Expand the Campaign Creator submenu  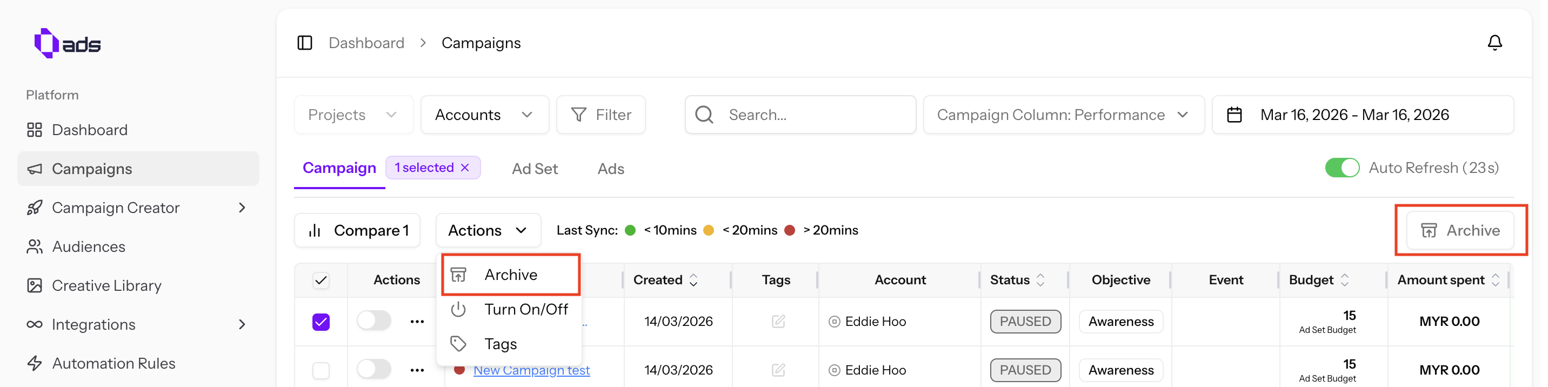242,208
